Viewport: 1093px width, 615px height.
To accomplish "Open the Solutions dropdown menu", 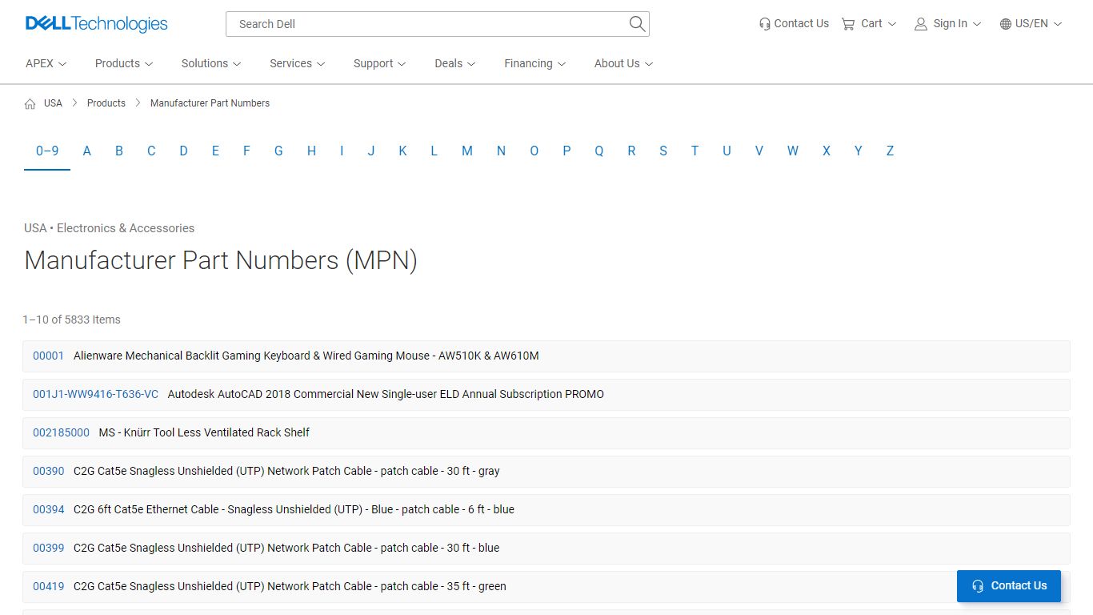I will click(x=211, y=63).
